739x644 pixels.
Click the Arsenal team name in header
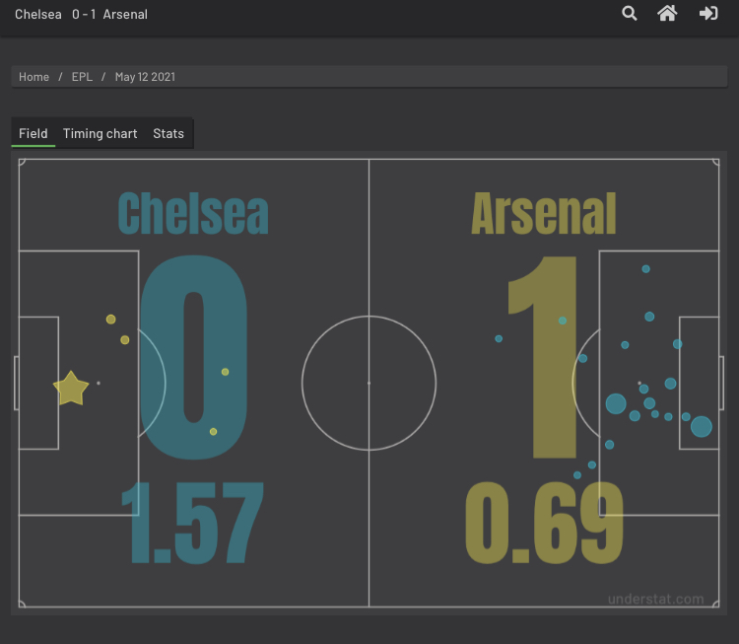[125, 15]
